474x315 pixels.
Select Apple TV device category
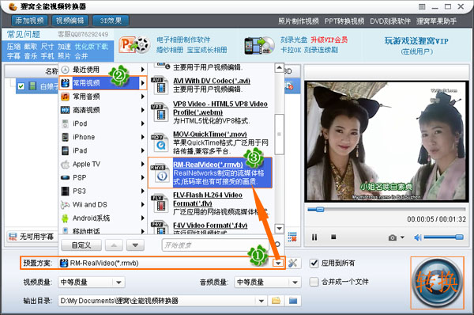[103, 164]
